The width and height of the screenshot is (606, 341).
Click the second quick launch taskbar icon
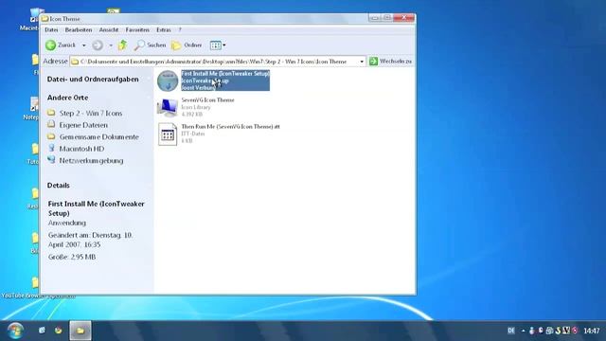click(x=59, y=331)
